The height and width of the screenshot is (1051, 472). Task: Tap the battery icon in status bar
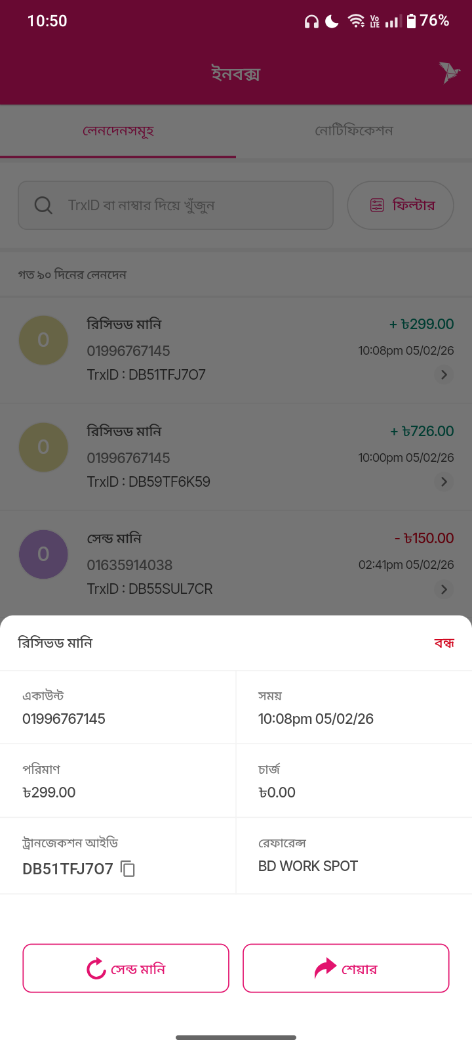tap(411, 21)
